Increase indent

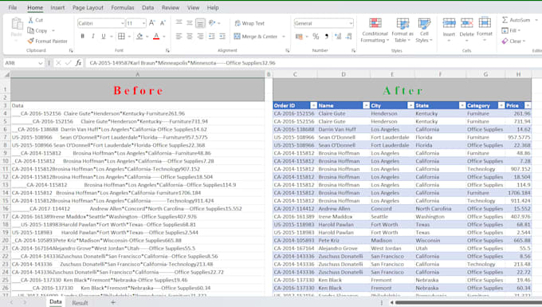point(222,36)
